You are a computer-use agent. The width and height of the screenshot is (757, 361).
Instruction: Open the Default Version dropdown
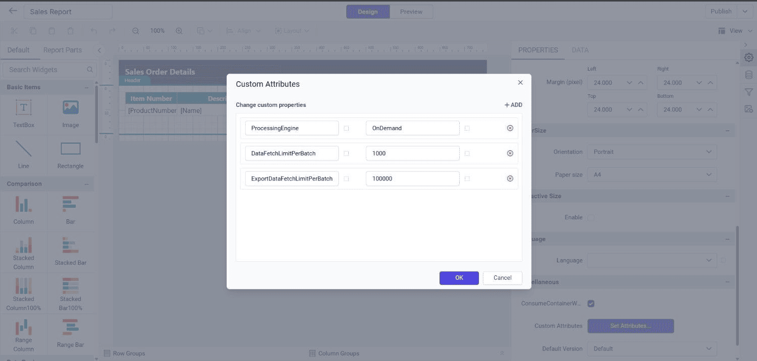[x=652, y=348]
